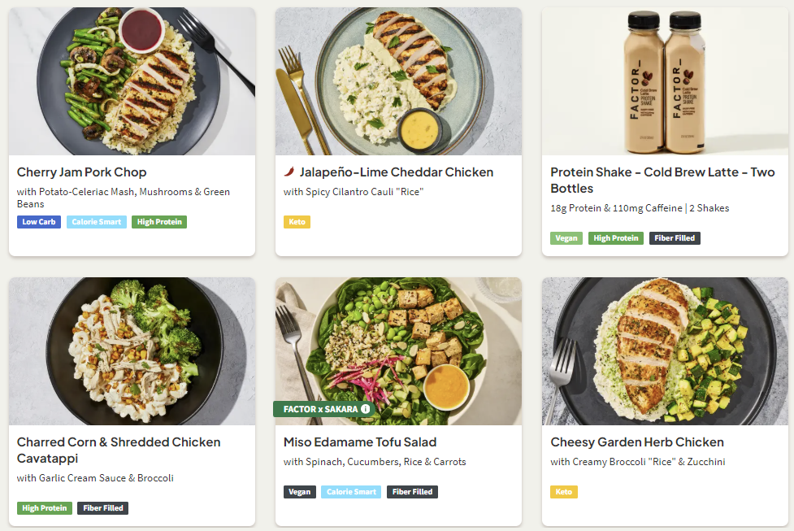Select the Keto tag under Jalapeño-Lime Chicken
Screen dimensions: 794x531
pyautogui.click(x=297, y=222)
